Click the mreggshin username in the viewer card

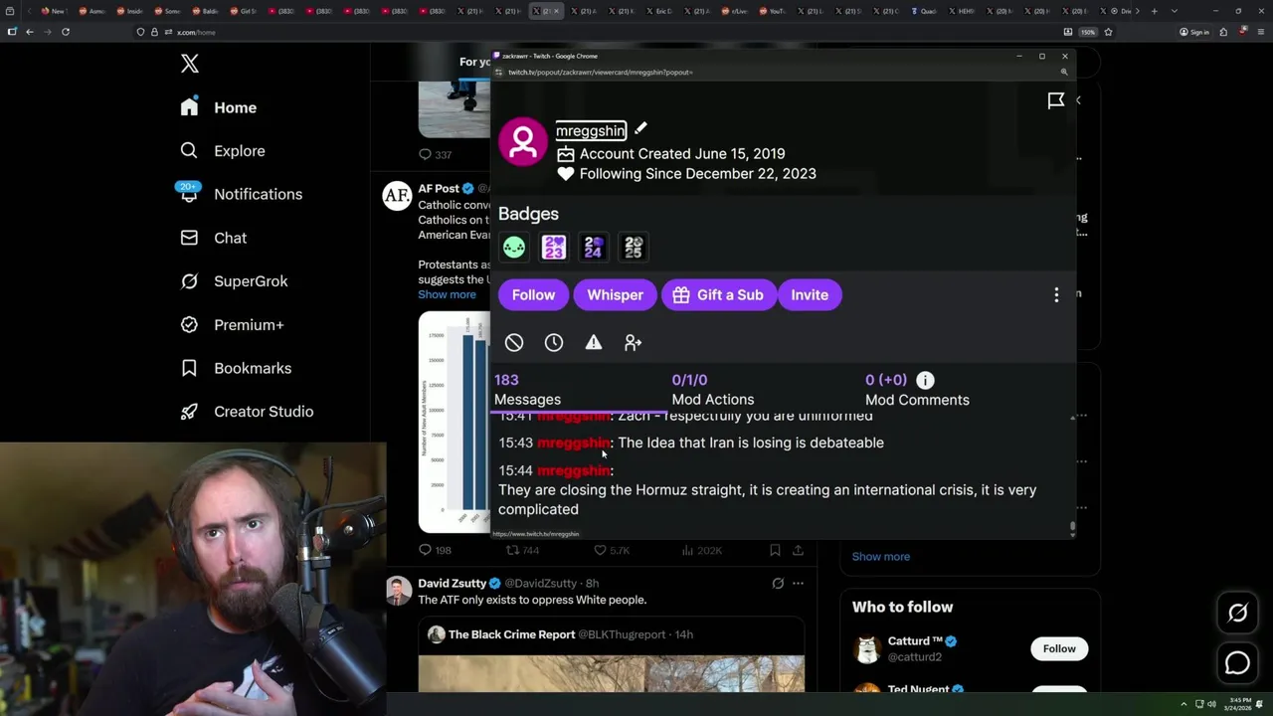[591, 130]
